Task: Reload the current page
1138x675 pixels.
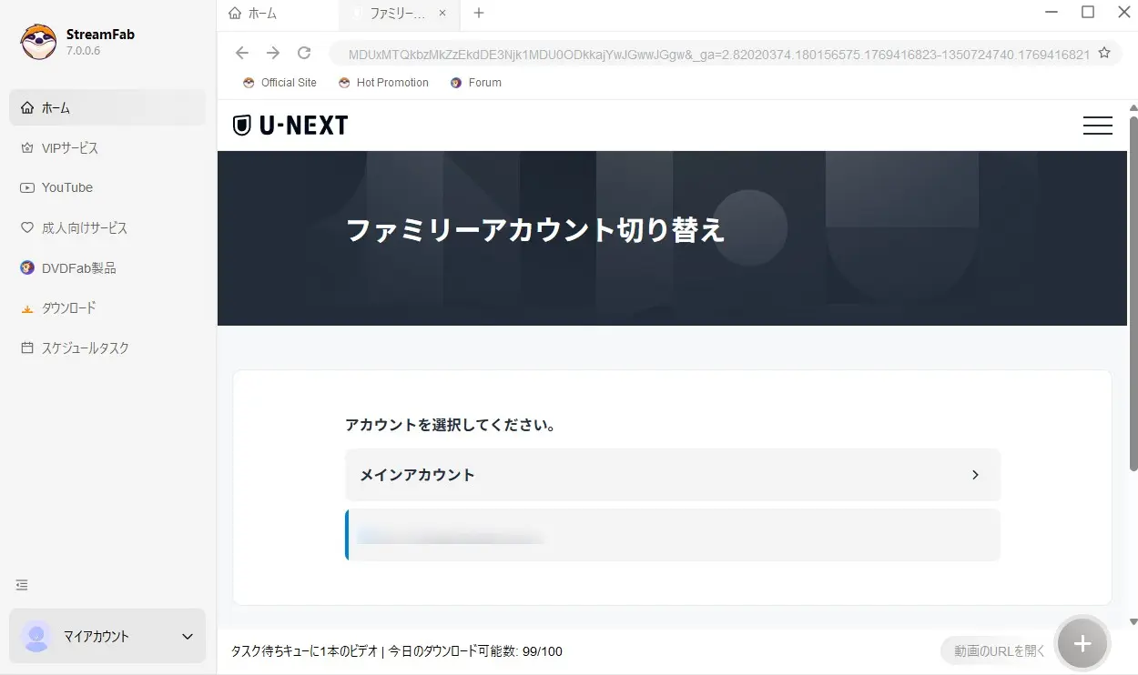Action: (x=304, y=53)
